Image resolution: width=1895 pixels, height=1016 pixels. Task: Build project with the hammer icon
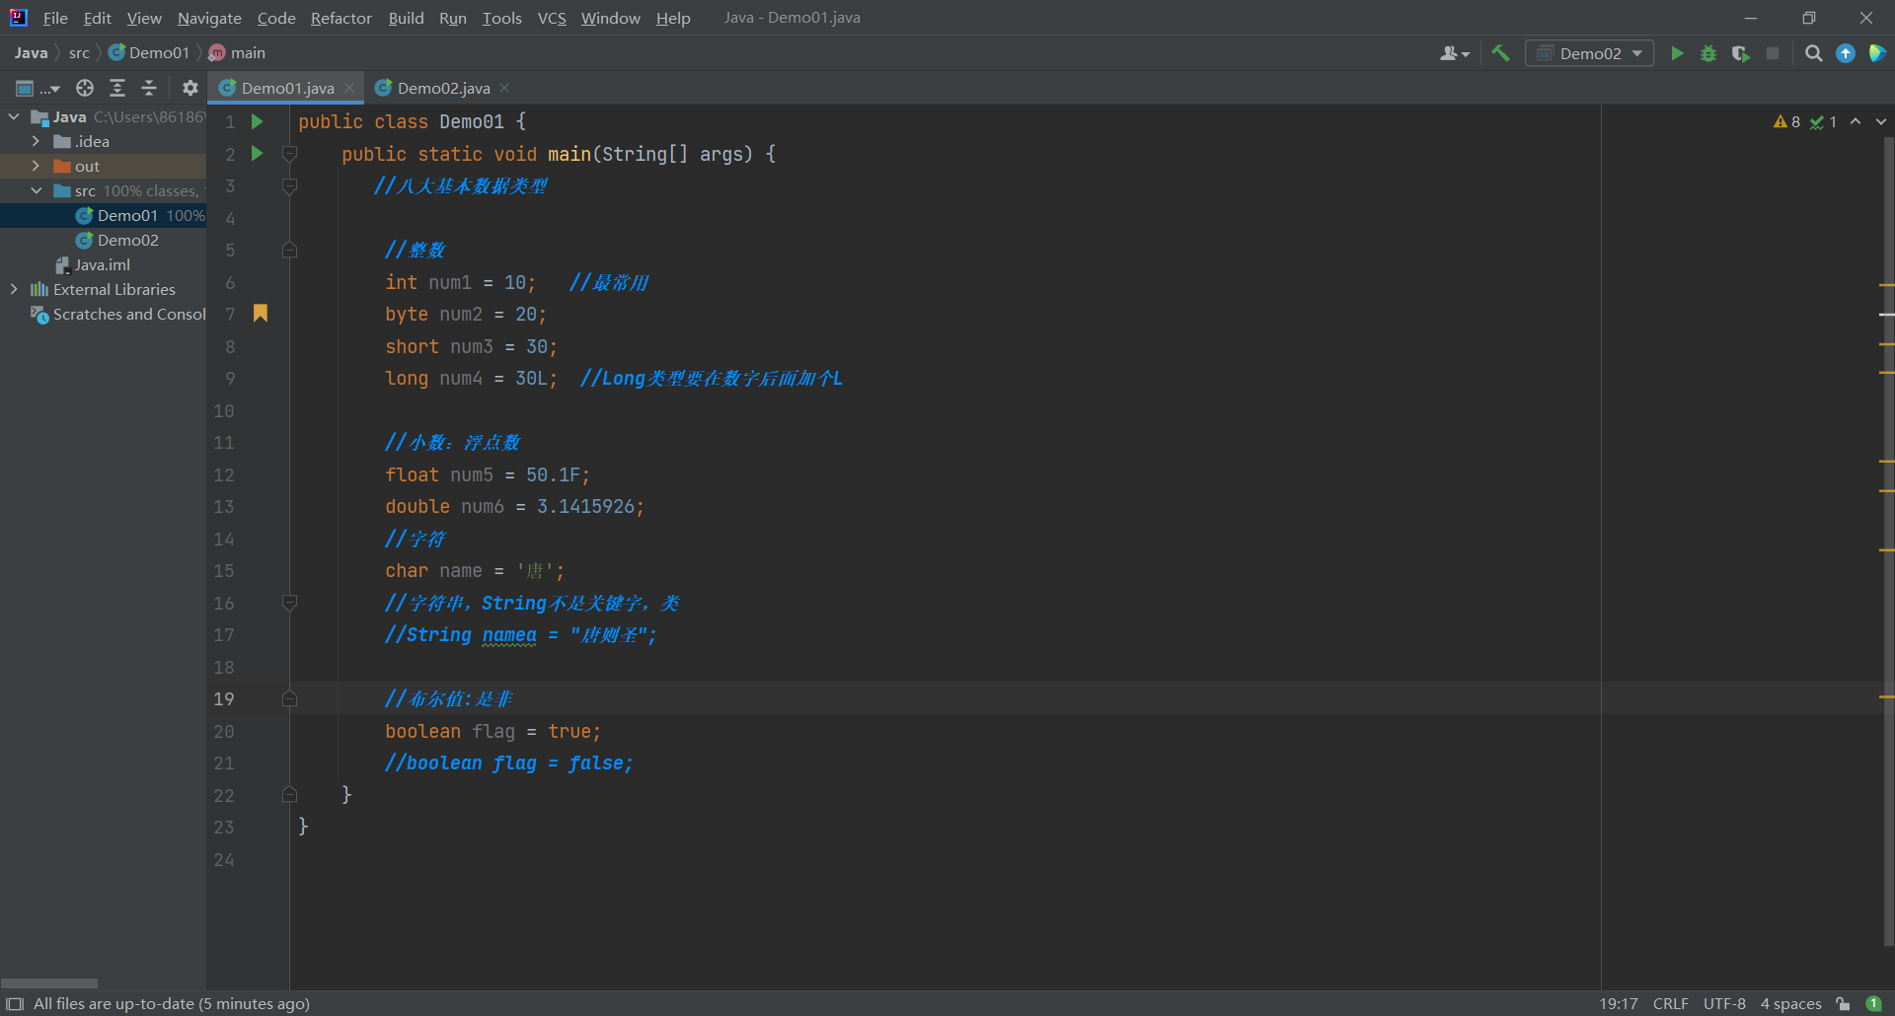coord(1500,53)
